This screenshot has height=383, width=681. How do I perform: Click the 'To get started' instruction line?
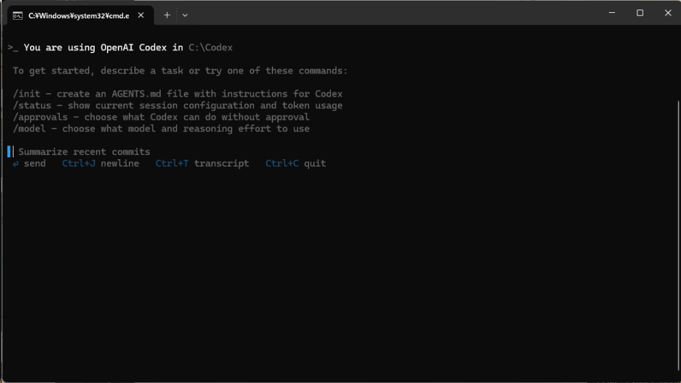[180, 71]
